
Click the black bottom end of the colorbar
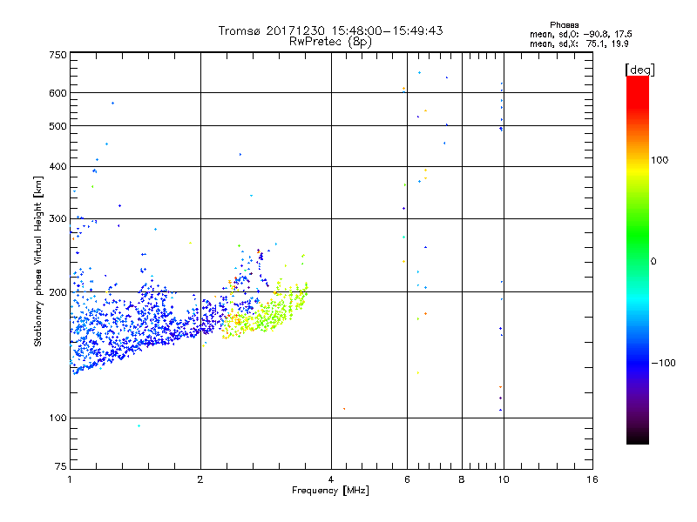[x=638, y=439]
